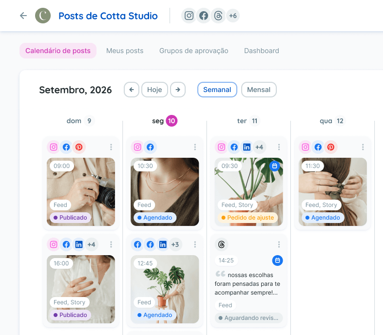Open options menu for 14:25 Threads post
This screenshot has height=335, width=383.
[279, 244]
